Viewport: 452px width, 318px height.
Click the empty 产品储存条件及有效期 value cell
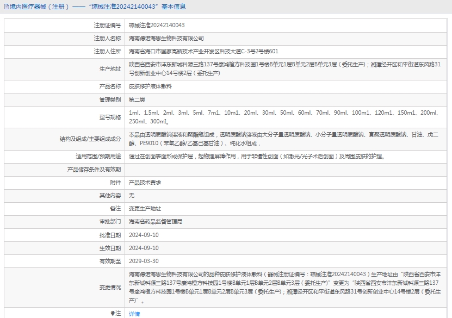pyautogui.click(x=287, y=170)
